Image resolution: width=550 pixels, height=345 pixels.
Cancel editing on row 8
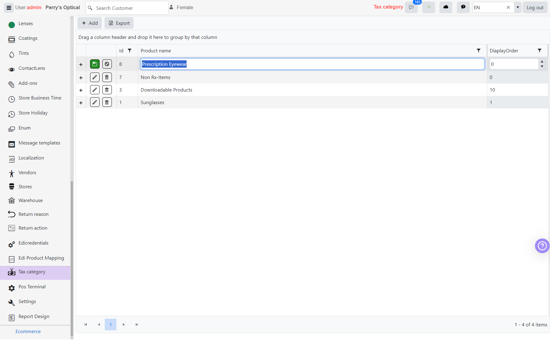click(x=107, y=64)
